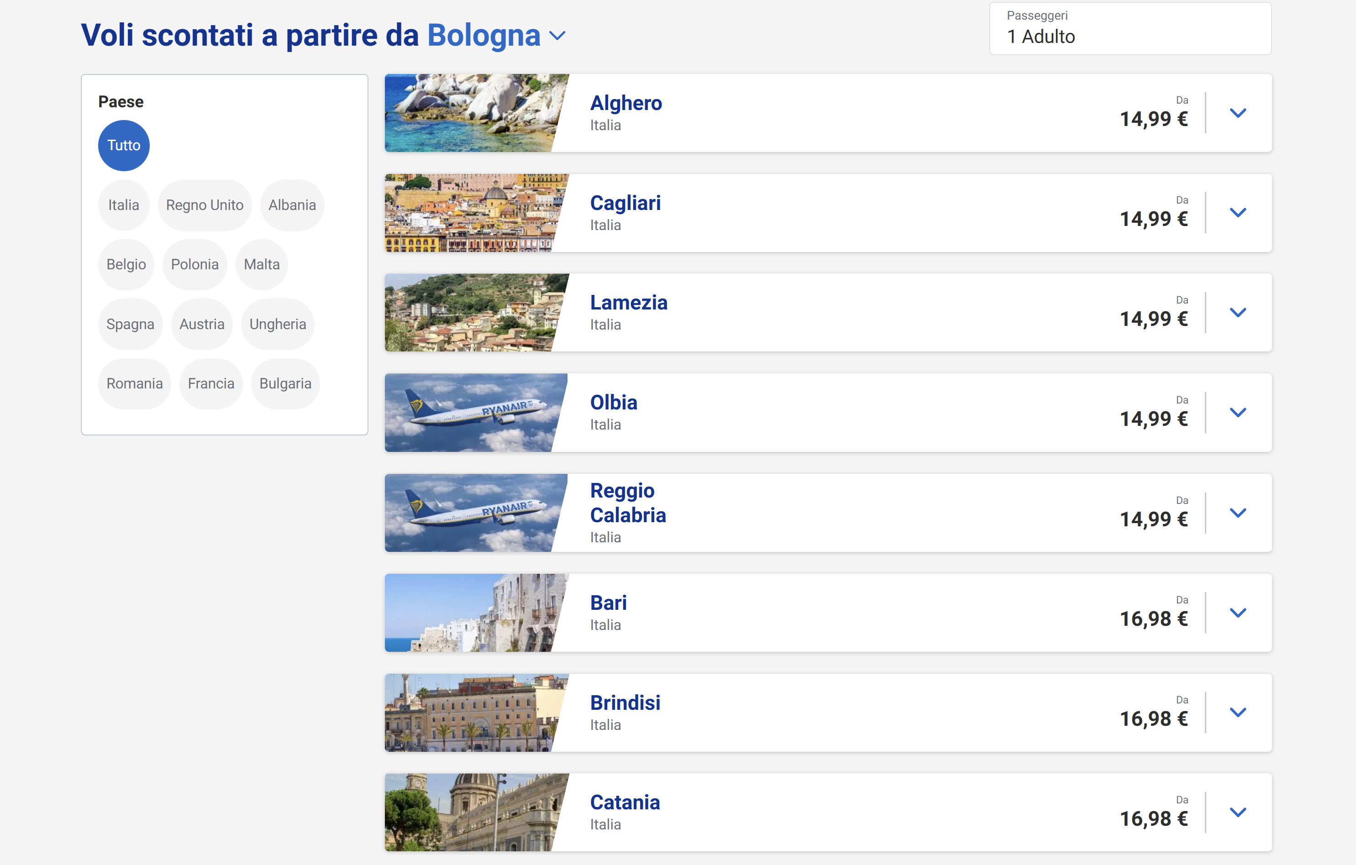Activate the Malta filter
Screen dimensions: 1356x865
(x=261, y=264)
